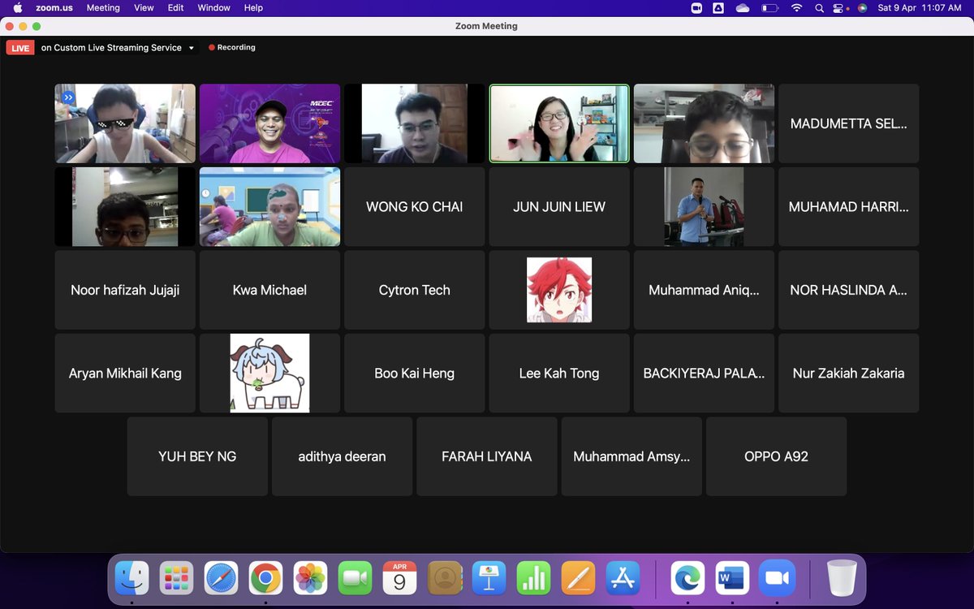Open the Edit menu
The width and height of the screenshot is (974, 609).
point(175,7)
